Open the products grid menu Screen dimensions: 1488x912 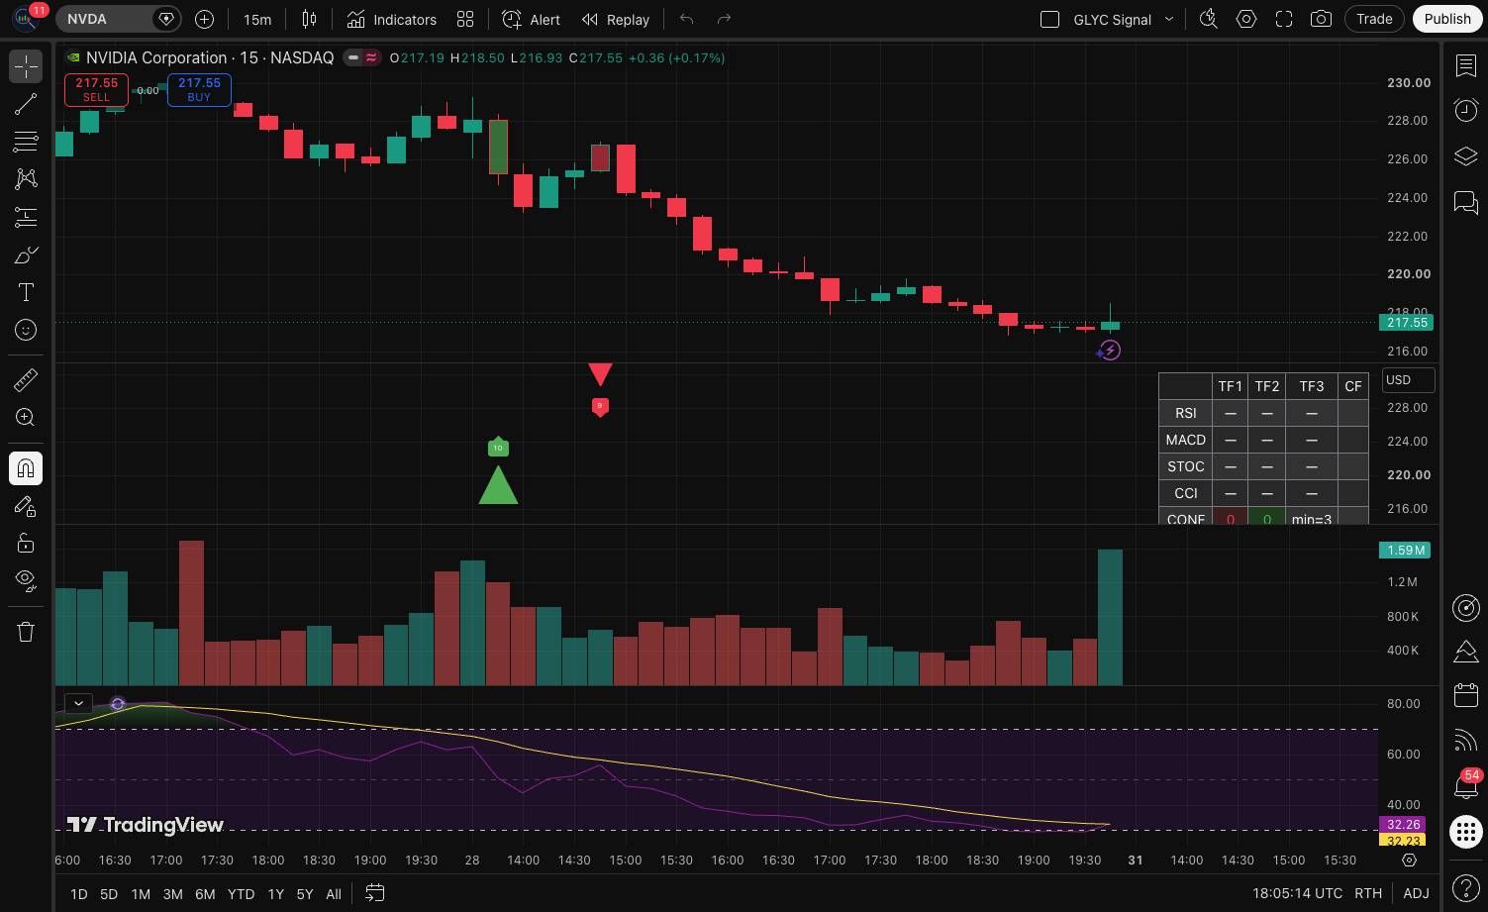(1465, 832)
